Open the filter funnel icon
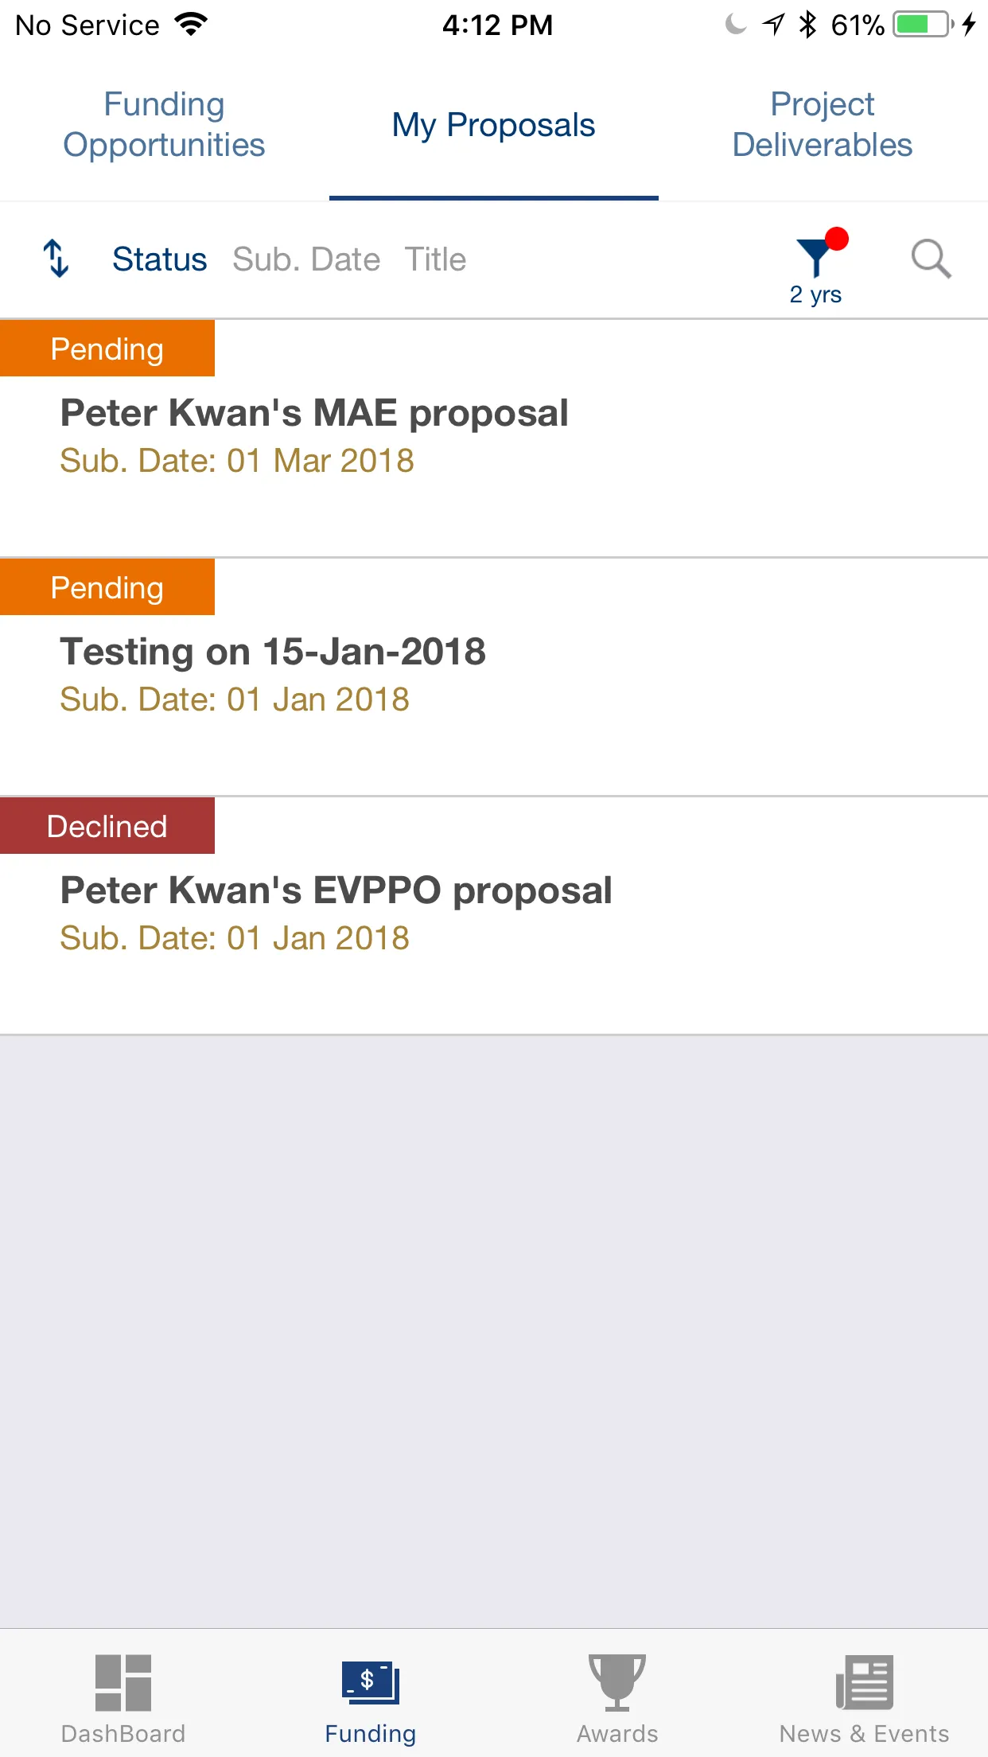This screenshot has width=988, height=1757. tap(817, 255)
